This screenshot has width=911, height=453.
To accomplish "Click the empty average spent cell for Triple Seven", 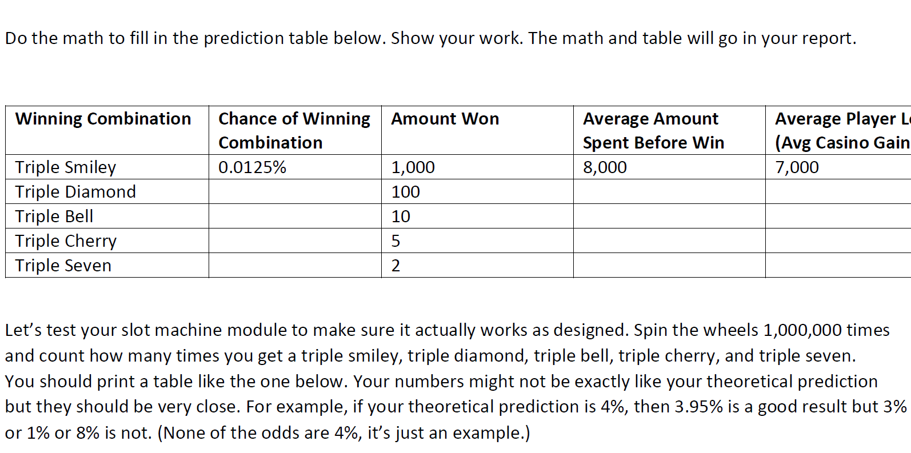I will click(x=669, y=265).
